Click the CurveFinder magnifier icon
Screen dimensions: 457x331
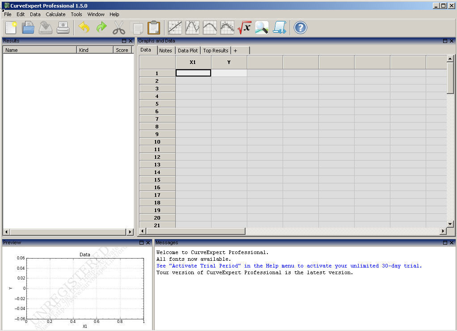(262, 28)
